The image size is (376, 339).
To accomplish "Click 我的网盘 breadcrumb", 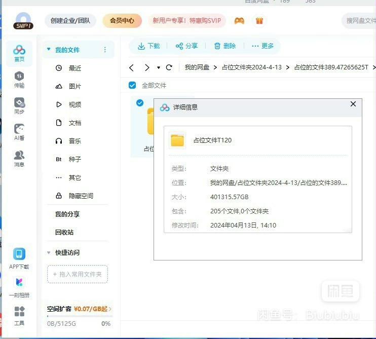I will point(197,67).
